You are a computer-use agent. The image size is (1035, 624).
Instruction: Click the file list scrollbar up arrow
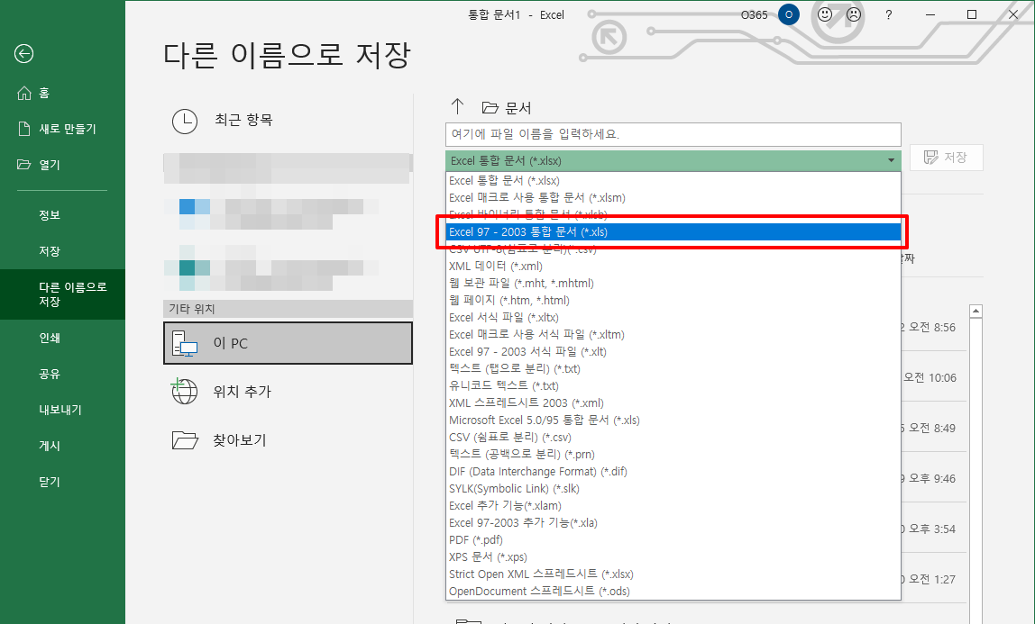975,311
